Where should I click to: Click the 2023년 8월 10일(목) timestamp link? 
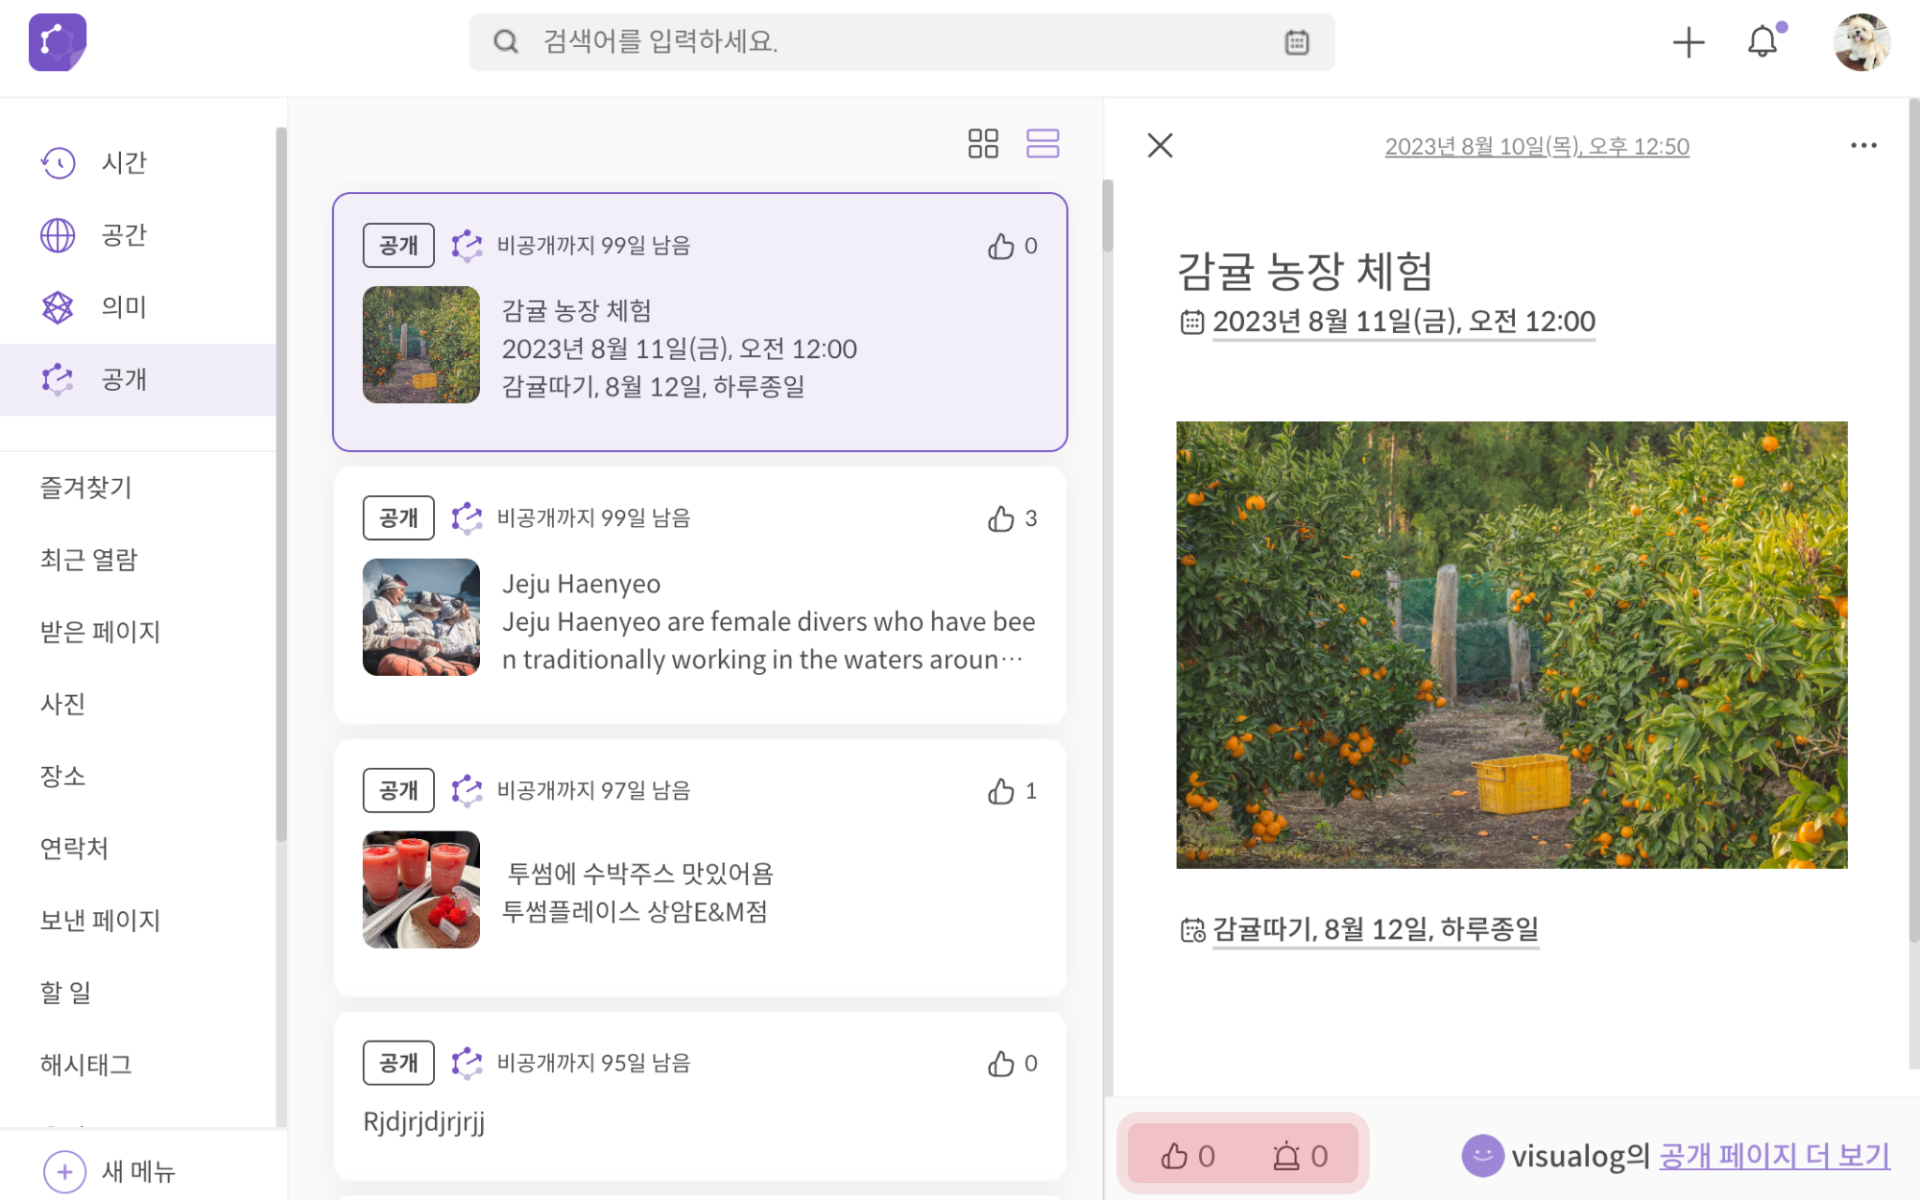pos(1537,146)
